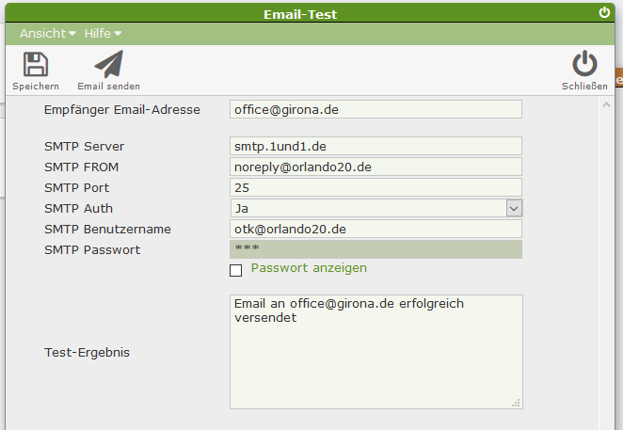Click the Email senden label text
This screenshot has width=623, height=430.
click(x=109, y=87)
